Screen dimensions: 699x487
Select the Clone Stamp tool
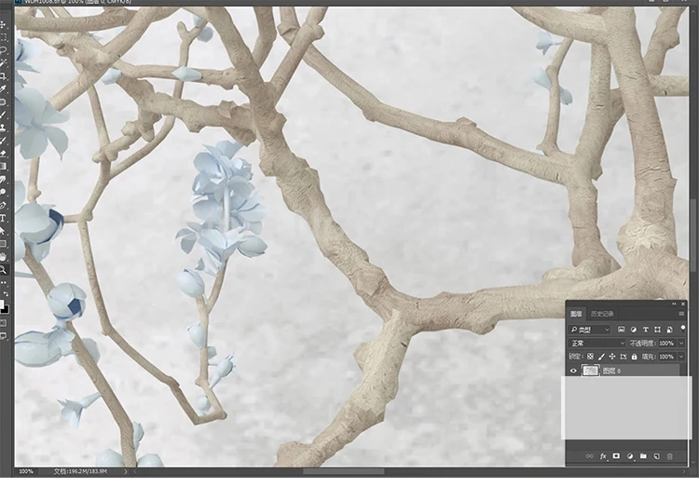[3, 128]
